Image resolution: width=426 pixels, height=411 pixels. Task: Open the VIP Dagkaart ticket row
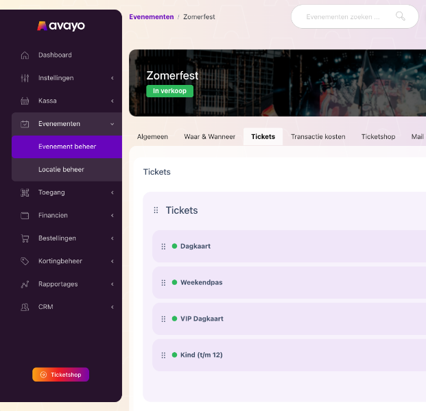[289, 319]
